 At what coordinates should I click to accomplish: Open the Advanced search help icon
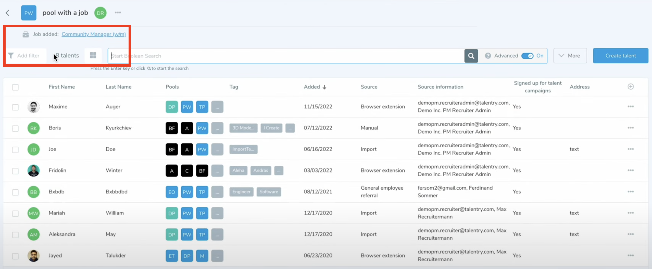point(488,56)
